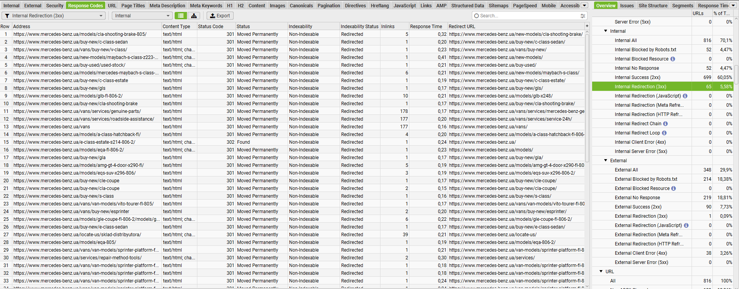Sort by the Indexability Status column header
Screen dimensions: 739x289
(x=360, y=27)
